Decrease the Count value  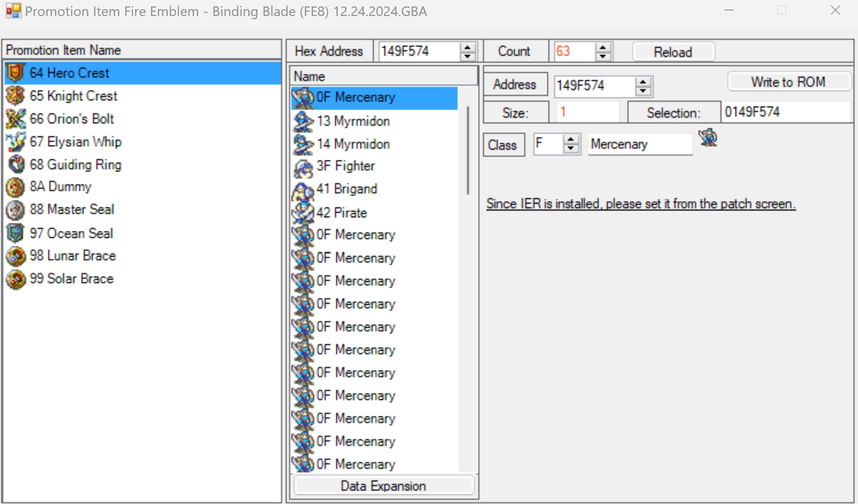pyautogui.click(x=602, y=56)
